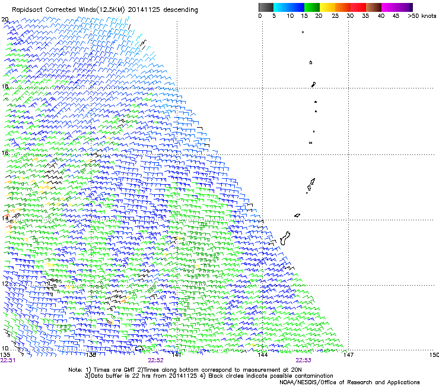Click the '20' latitude axis label
Screen dimensions: 439x386
(x=5, y=20)
